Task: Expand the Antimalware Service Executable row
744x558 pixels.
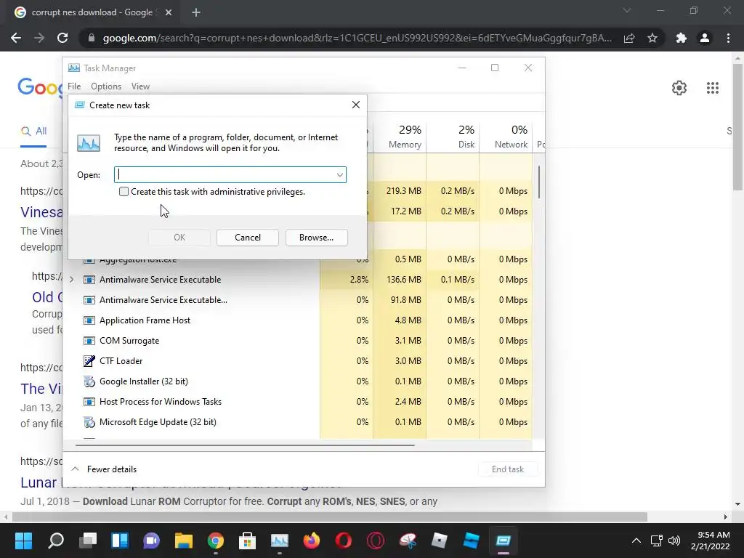Action: tap(72, 280)
